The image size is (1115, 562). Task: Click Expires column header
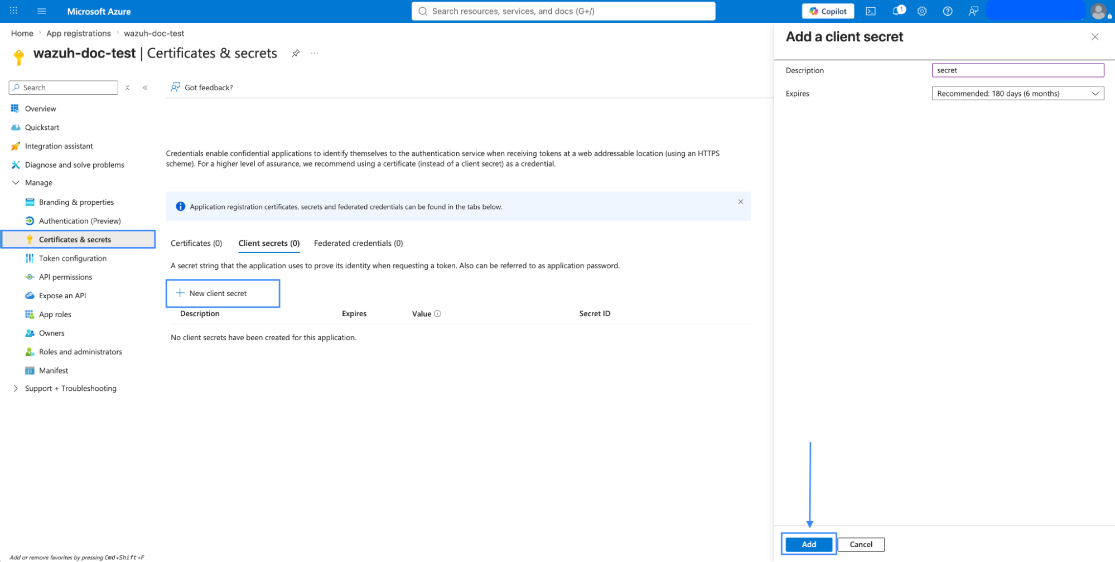354,313
